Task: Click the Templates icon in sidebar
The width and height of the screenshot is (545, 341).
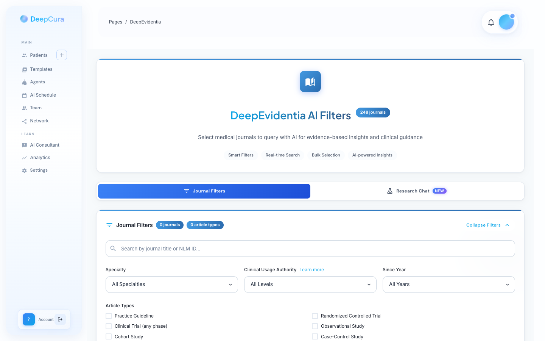Action: click(24, 70)
